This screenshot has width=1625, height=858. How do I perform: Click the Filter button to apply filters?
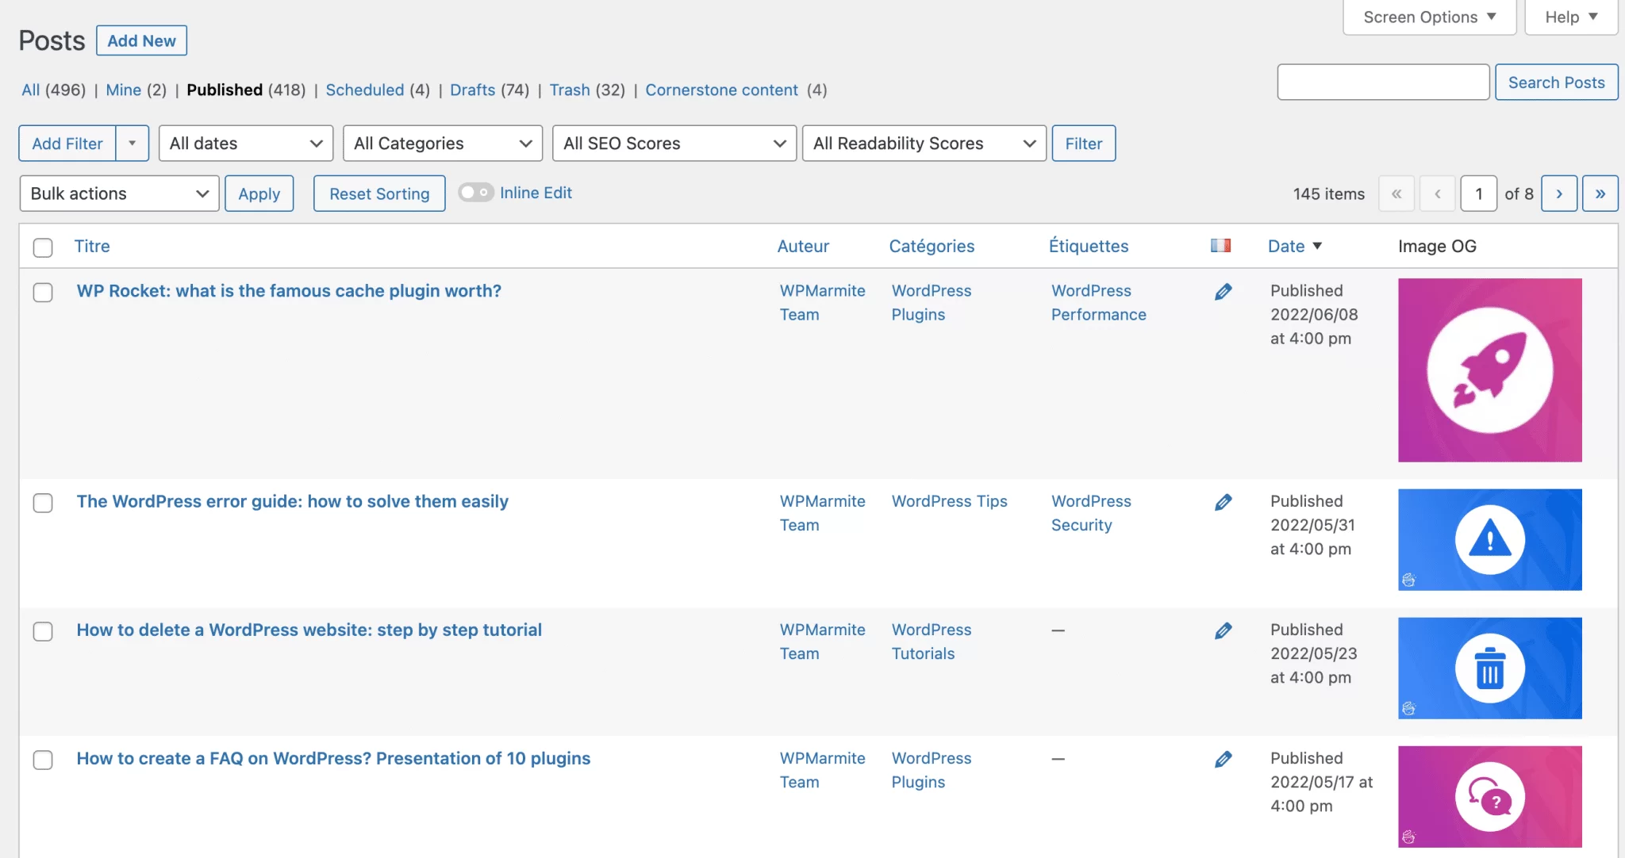click(1083, 142)
